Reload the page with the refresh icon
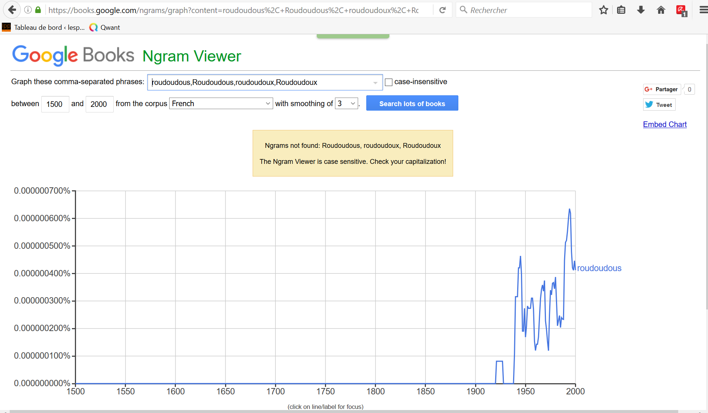708x413 pixels. [442, 10]
